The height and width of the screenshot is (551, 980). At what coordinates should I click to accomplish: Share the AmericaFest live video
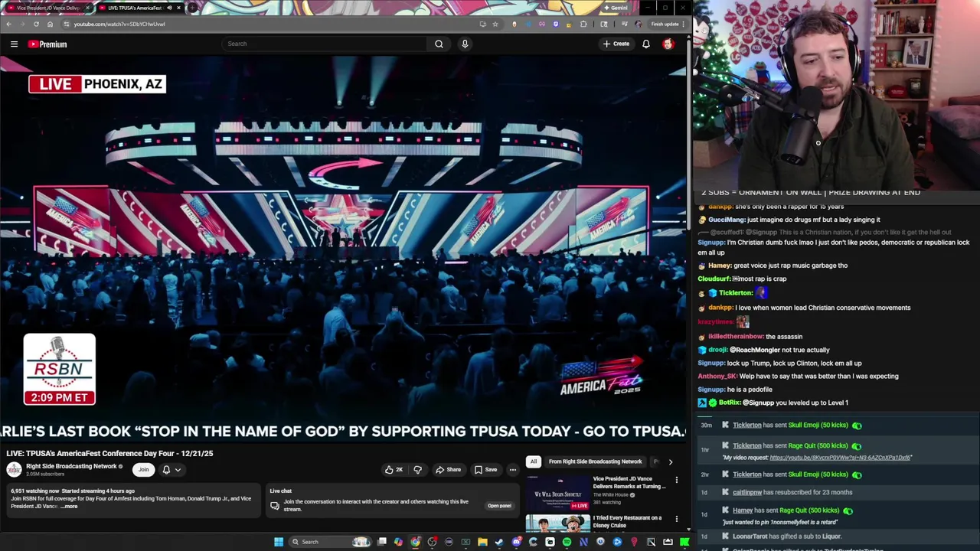tap(449, 470)
